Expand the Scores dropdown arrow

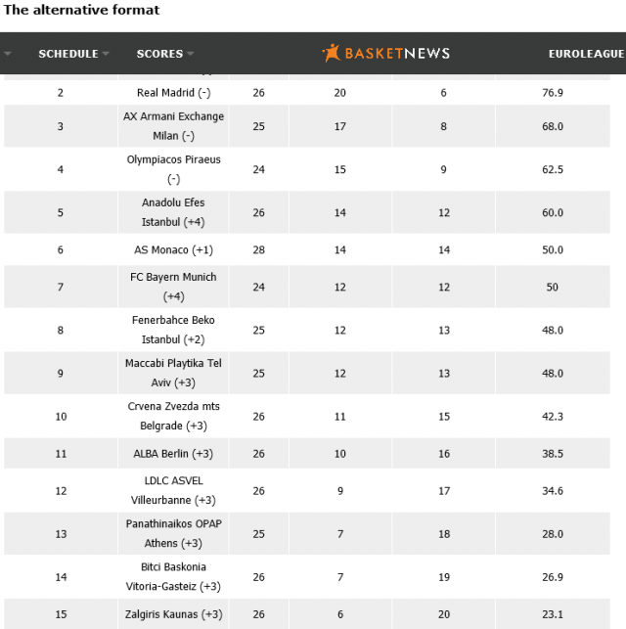(x=191, y=54)
